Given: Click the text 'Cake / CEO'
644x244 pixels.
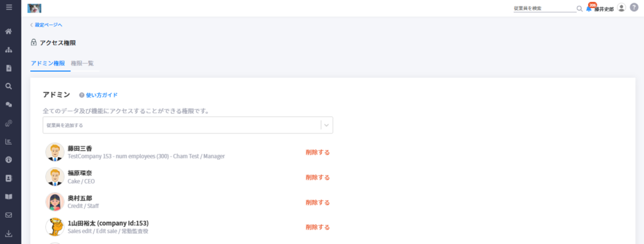Looking at the screenshot, I should (x=81, y=181).
